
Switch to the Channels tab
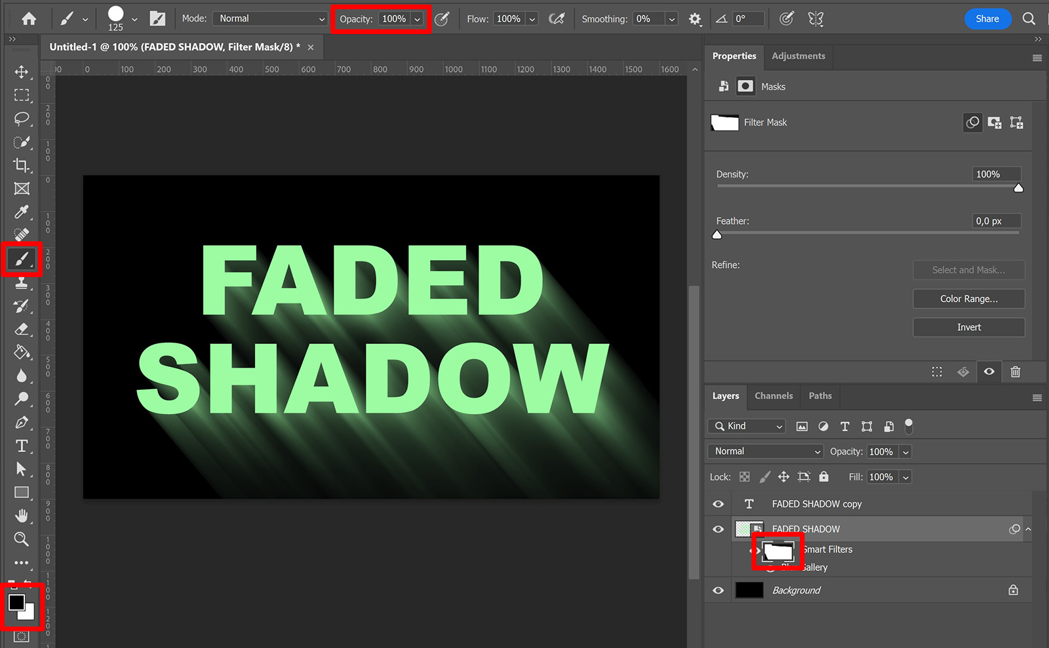tap(774, 396)
